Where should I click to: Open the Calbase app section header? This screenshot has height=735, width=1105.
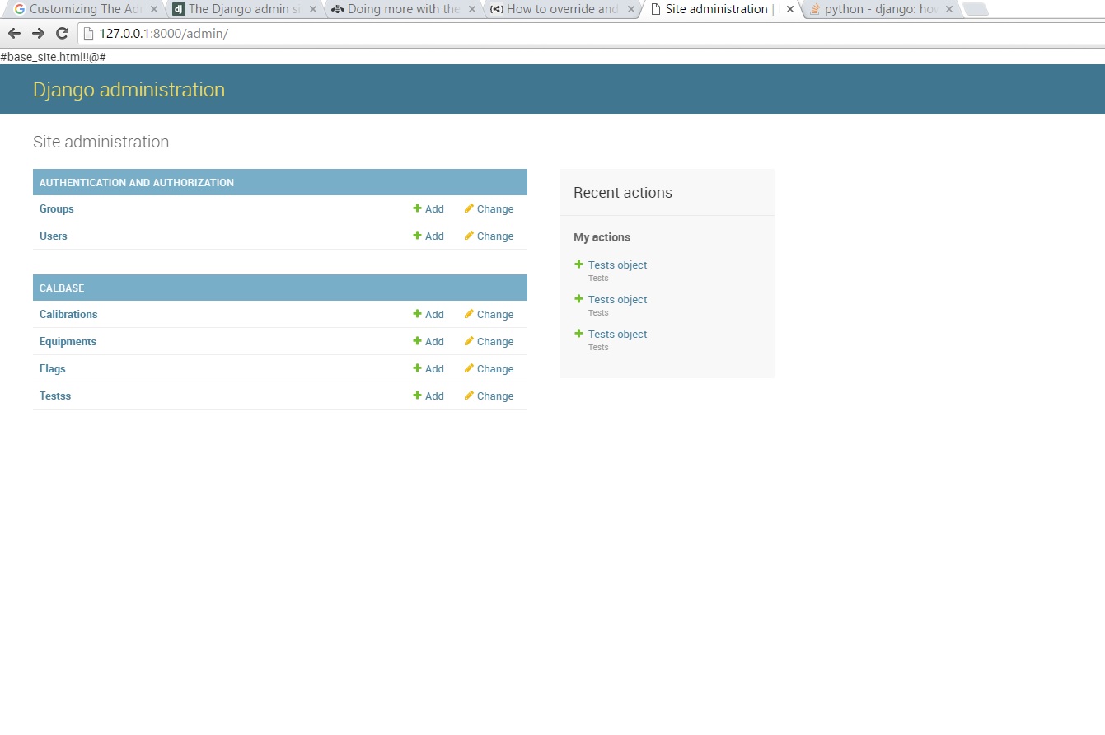(x=62, y=288)
